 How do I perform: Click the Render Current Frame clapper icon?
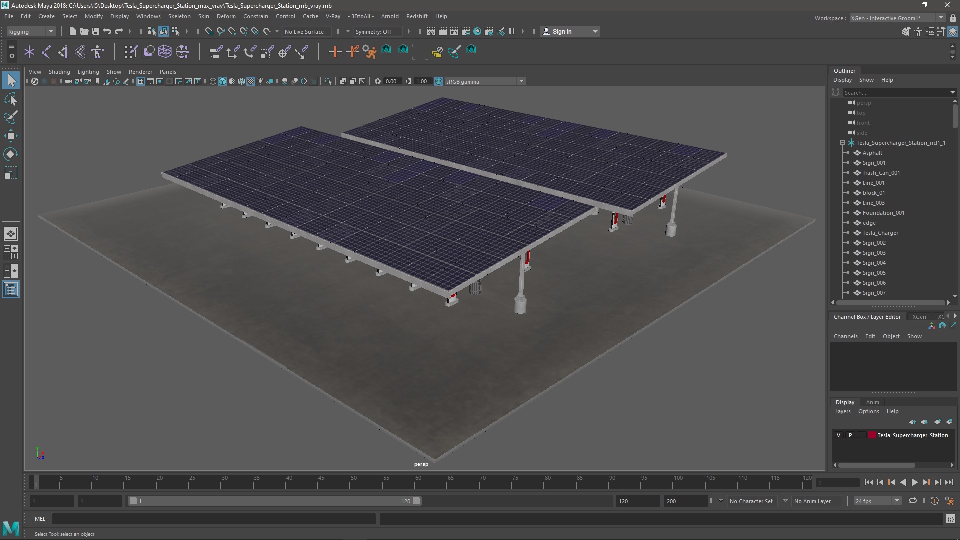click(x=443, y=31)
